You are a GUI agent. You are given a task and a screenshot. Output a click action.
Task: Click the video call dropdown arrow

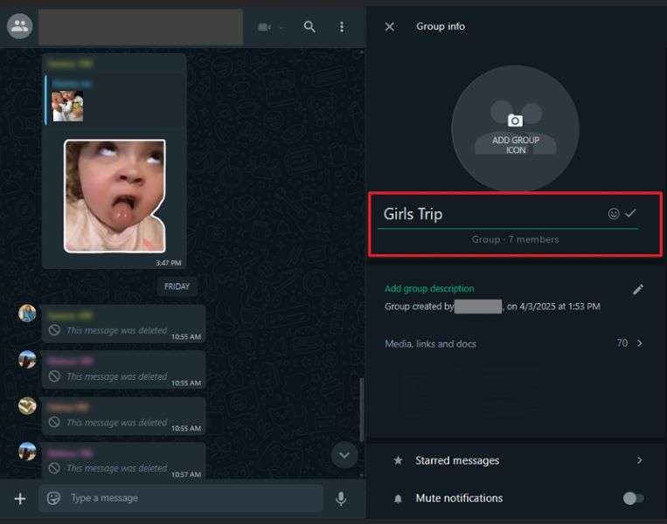pos(281,28)
